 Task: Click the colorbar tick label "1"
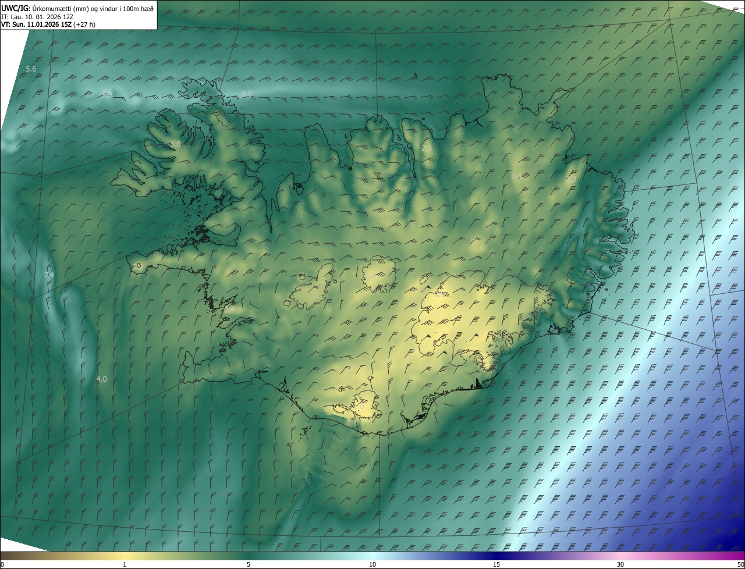click(x=125, y=564)
